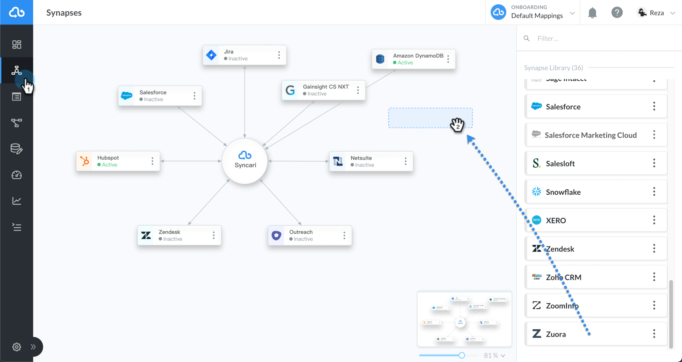Open the Netsuite node options menu
The image size is (682, 362).
tap(406, 161)
